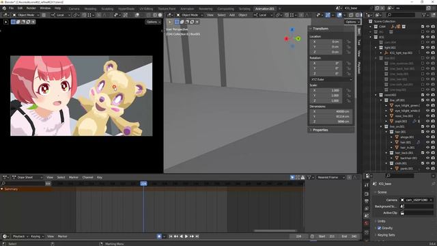
Task: Click the current frame marker 224
Action: (x=143, y=184)
